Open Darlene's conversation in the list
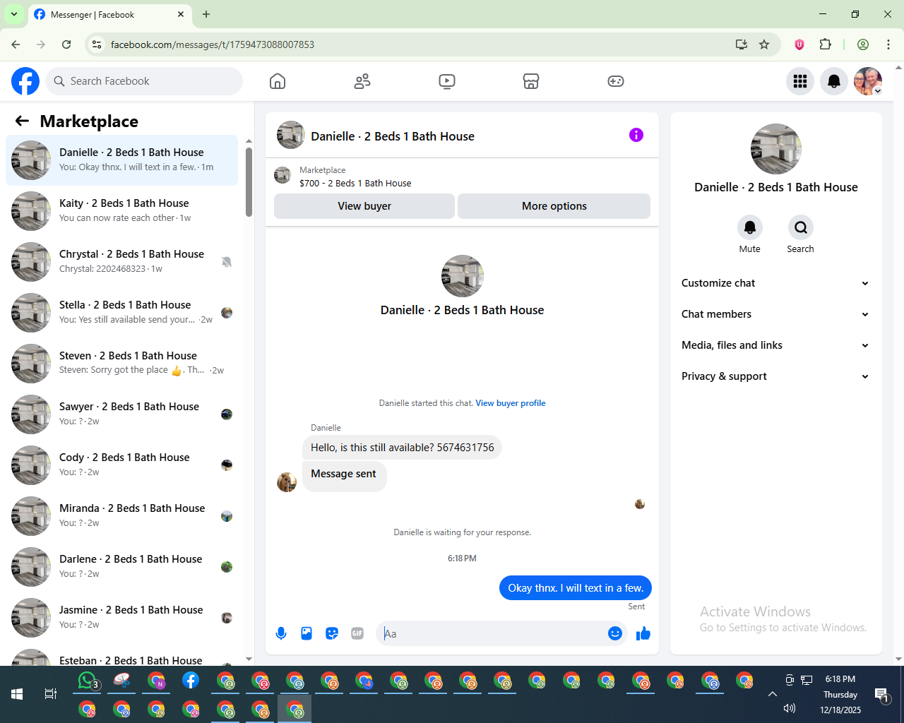 pos(122,567)
